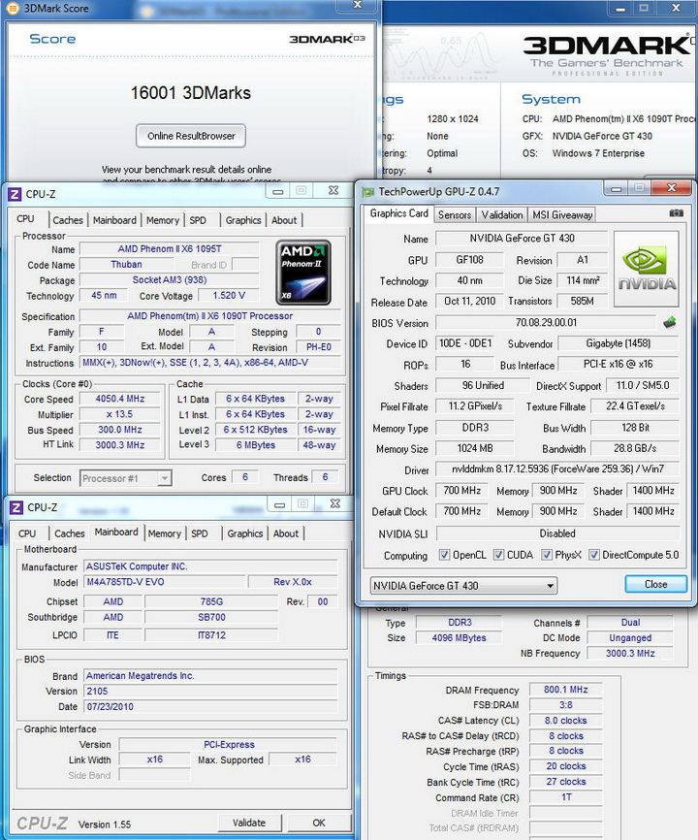Click the NVIDIA SLI Disabled field
This screenshot has height=840, width=698.
(x=557, y=533)
